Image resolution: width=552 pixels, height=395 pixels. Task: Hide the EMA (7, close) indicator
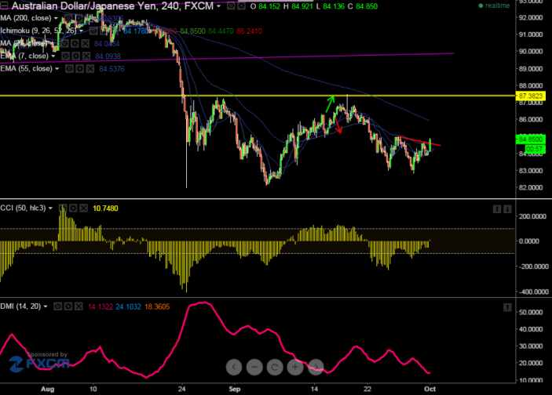(x=65, y=56)
